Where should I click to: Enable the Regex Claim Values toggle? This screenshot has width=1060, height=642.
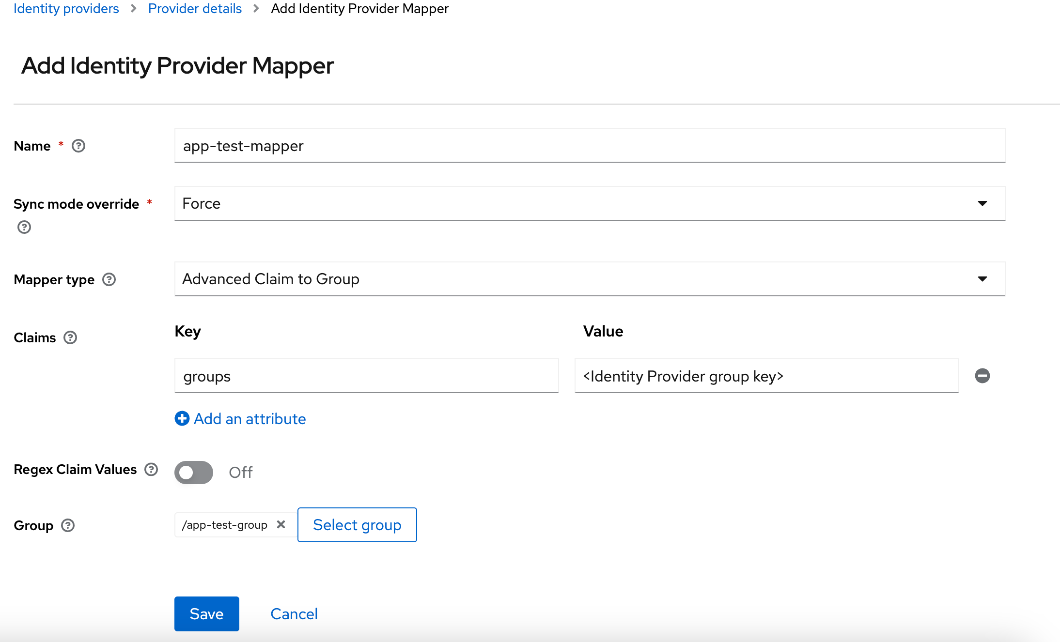[193, 473]
